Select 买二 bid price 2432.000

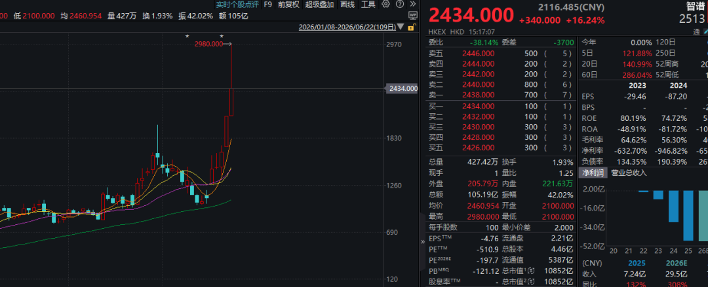point(478,116)
